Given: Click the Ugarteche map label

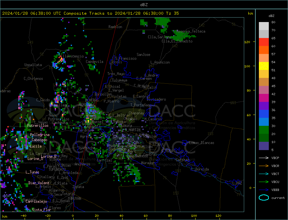Looking at the screenshot, I should [x=86, y=148].
